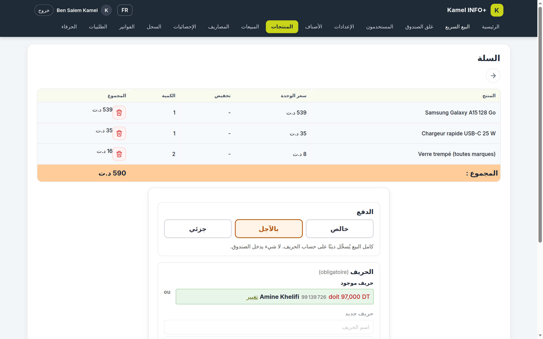The width and height of the screenshot is (543, 339).
Task: Click تغيير link to change customer
Action: pyautogui.click(x=252, y=297)
